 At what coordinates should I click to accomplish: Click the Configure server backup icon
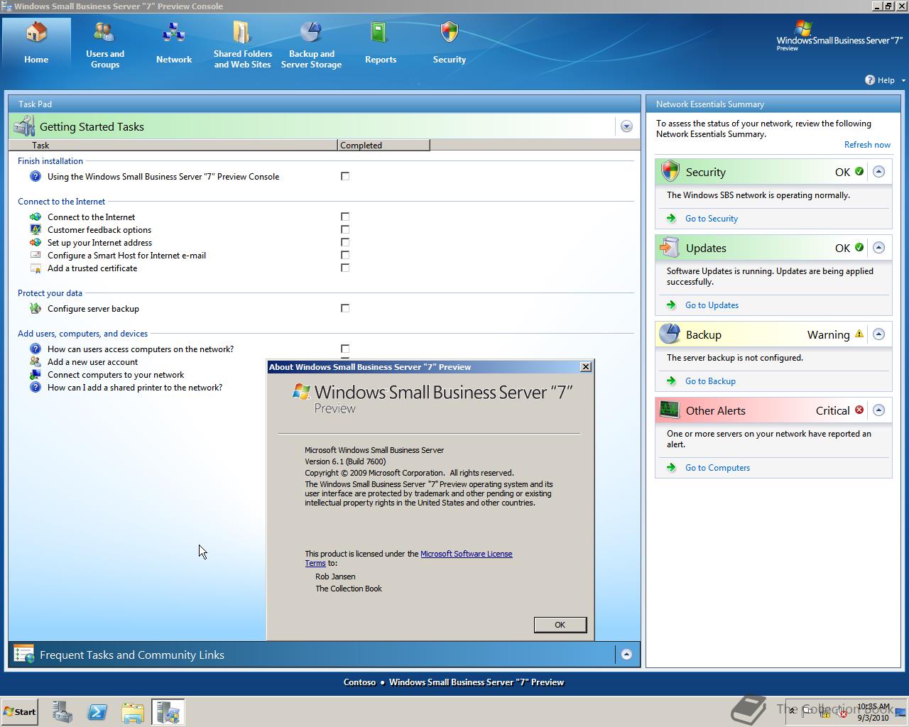tap(36, 309)
